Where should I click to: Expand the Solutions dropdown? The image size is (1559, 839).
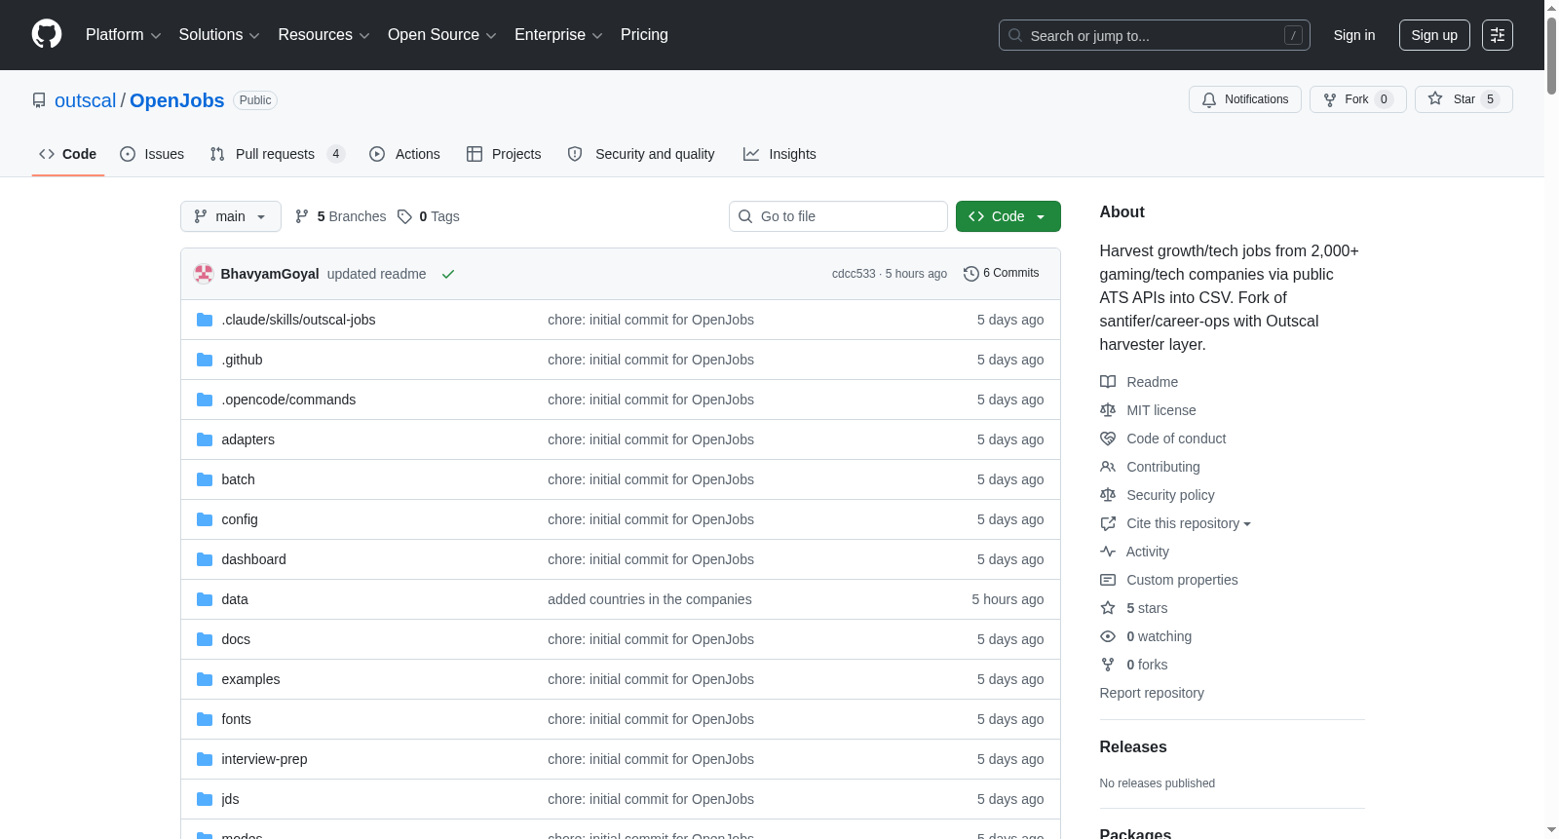tap(219, 35)
